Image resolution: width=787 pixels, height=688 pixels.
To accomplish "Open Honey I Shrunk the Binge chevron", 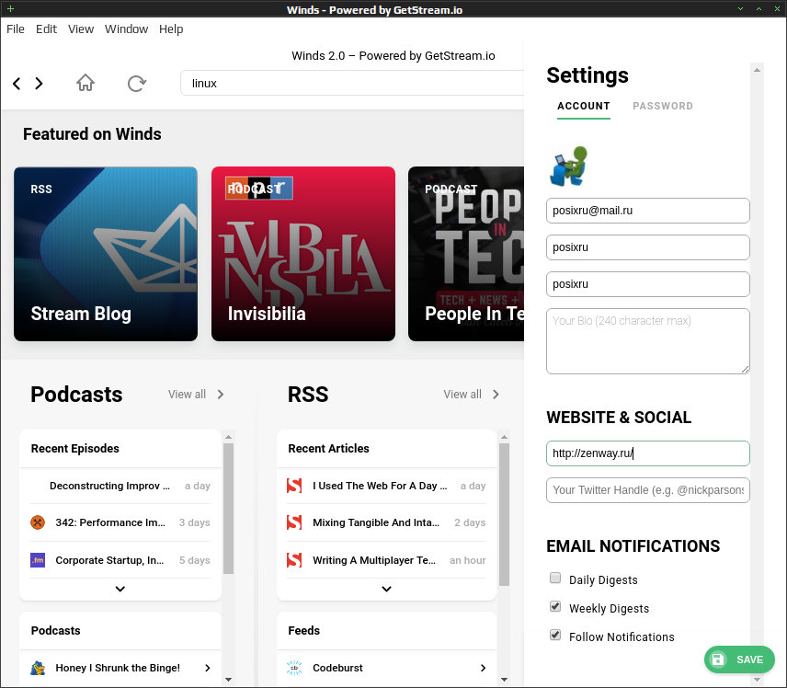I will point(208,668).
